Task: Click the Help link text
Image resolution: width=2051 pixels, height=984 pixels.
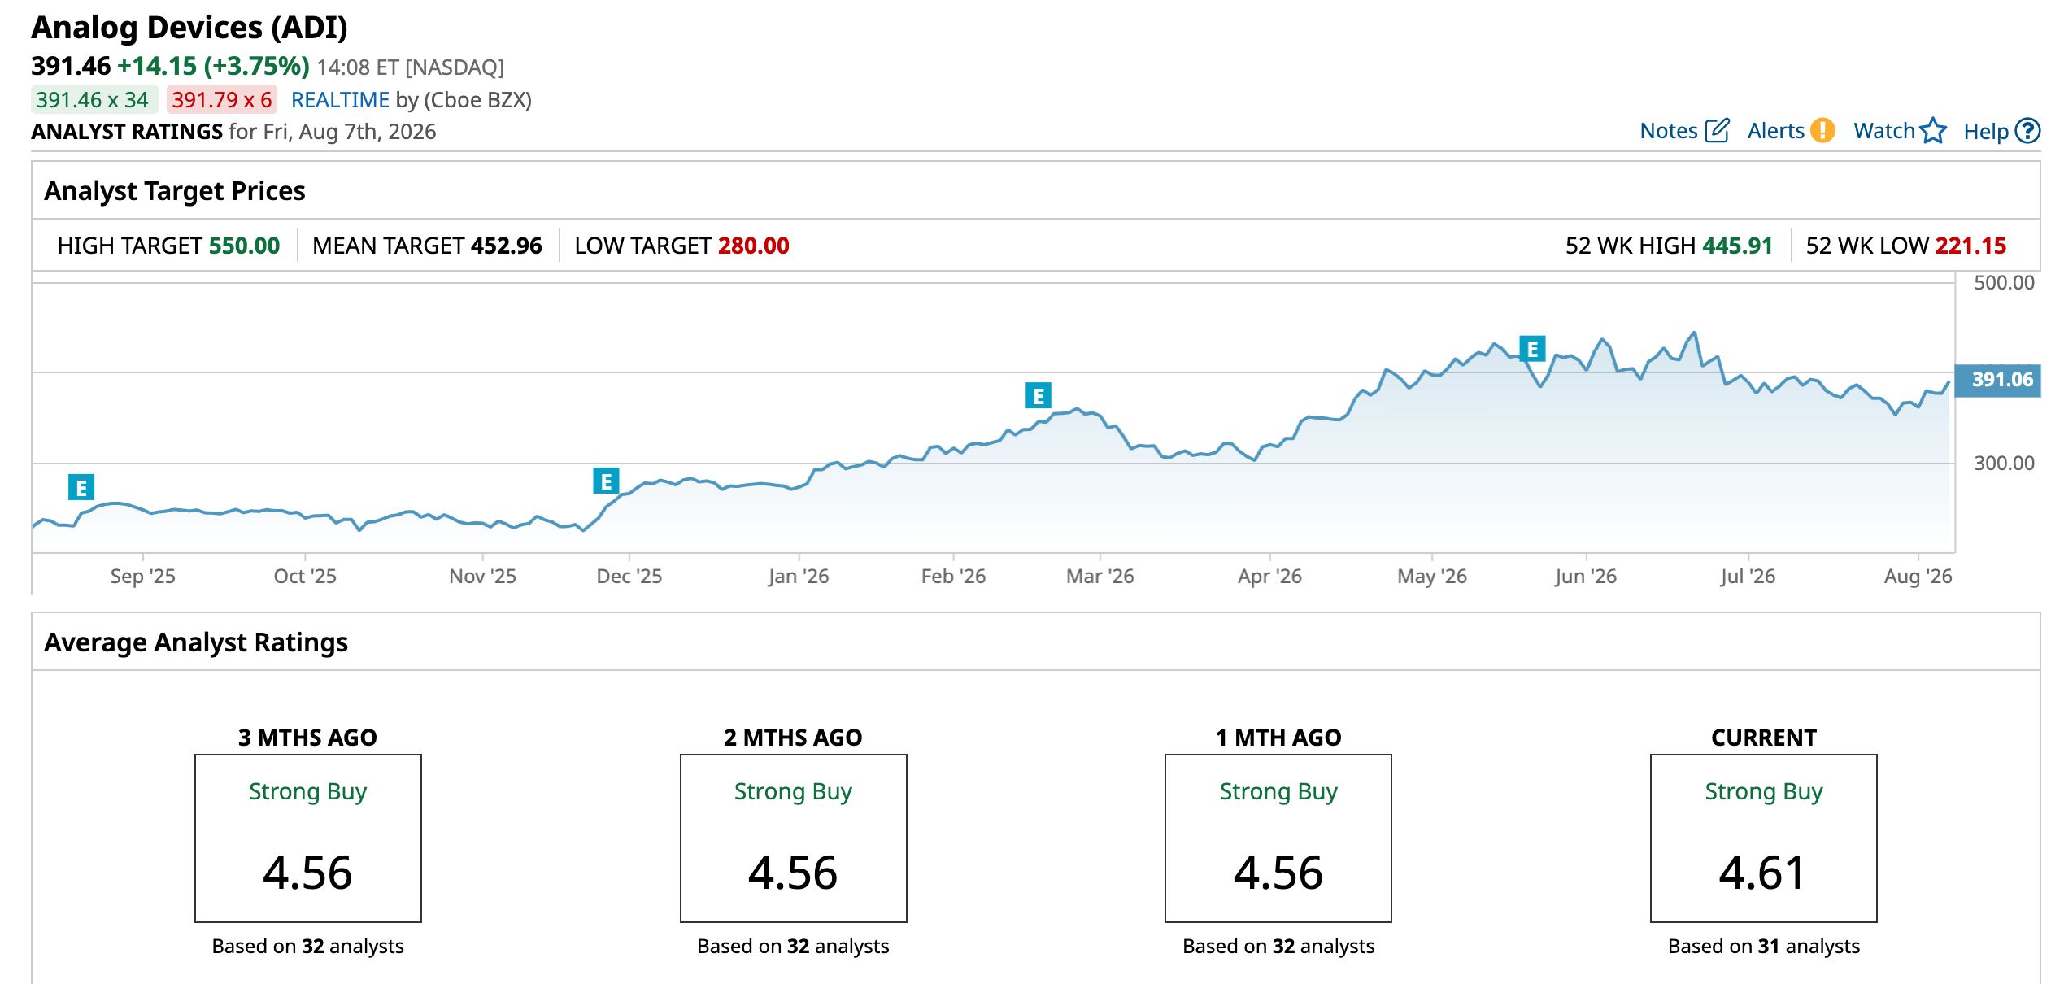Action: pos(1986,132)
